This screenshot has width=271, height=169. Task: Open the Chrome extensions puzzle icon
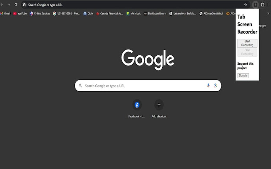[x=262, y=5]
